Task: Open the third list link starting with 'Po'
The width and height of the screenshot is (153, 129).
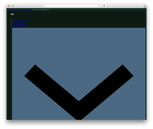Action: click(x=18, y=23)
